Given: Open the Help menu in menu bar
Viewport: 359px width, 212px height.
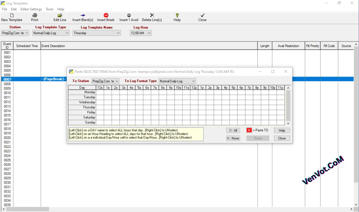Looking at the screenshot, I should pos(61,9).
